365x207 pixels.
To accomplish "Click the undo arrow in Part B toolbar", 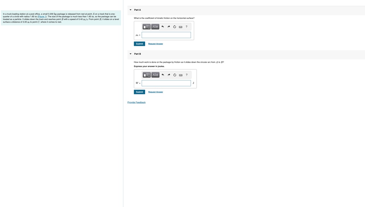I will pyautogui.click(x=162, y=75).
